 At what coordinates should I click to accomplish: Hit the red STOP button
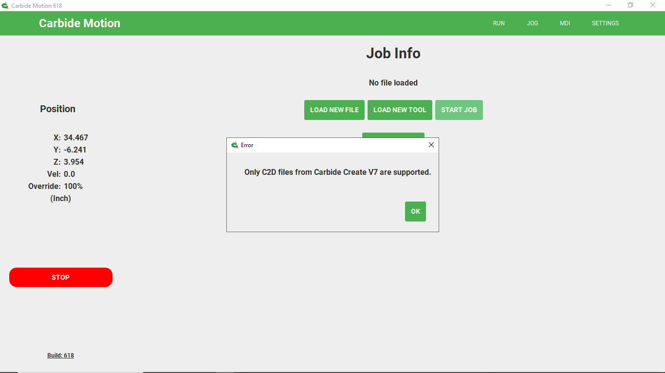click(61, 277)
